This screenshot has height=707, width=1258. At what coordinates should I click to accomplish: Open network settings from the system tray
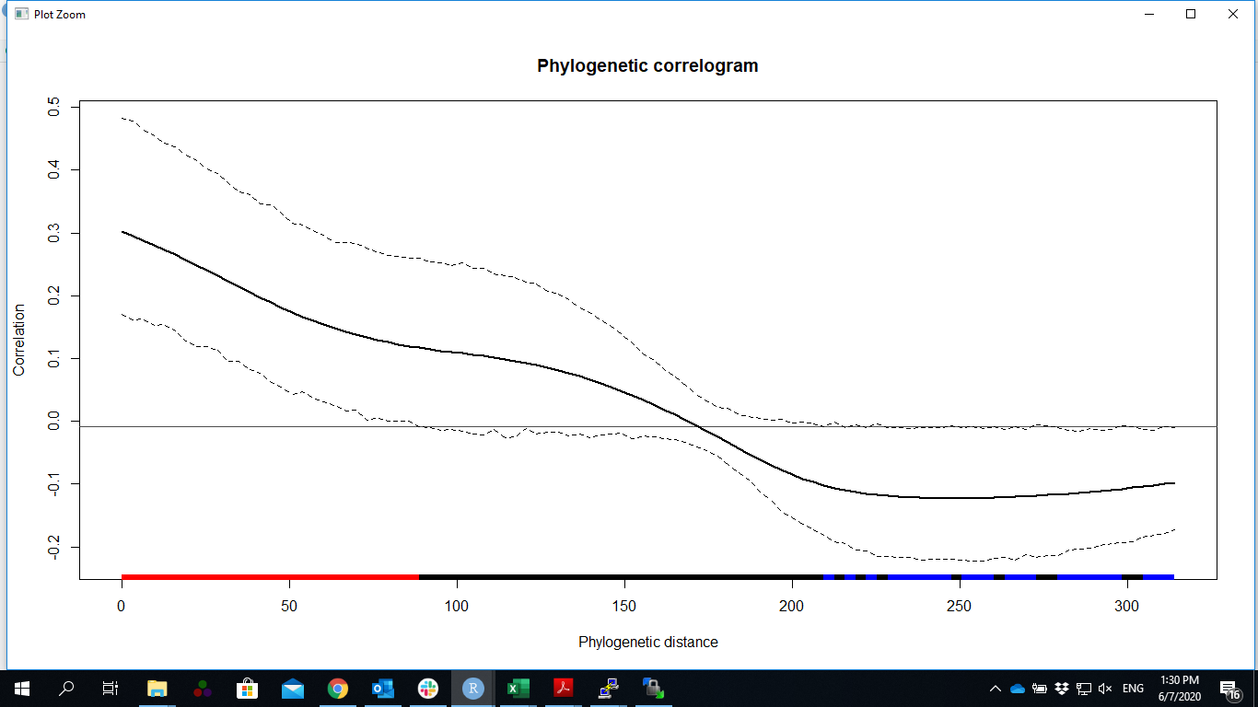pos(1084,689)
